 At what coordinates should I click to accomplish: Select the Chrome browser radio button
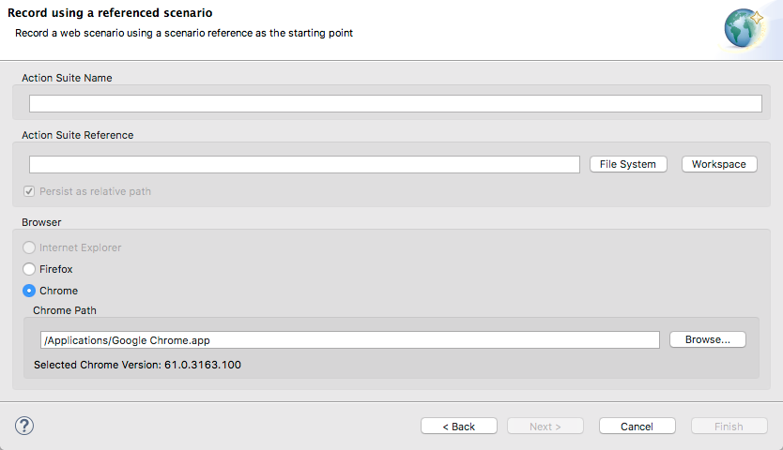pos(29,291)
